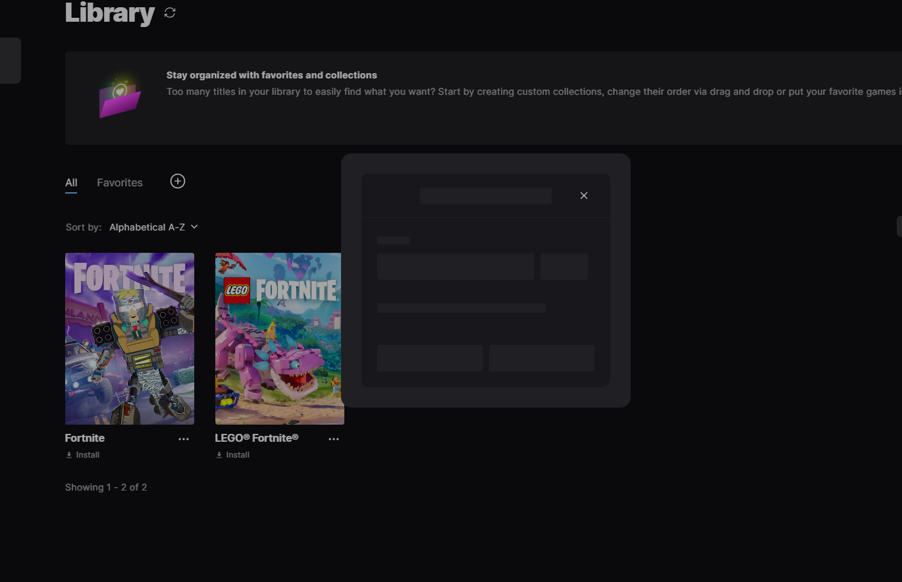Click the 'Showing 1 - 2 of 2' text
Image resolution: width=902 pixels, height=582 pixels.
[x=106, y=487]
